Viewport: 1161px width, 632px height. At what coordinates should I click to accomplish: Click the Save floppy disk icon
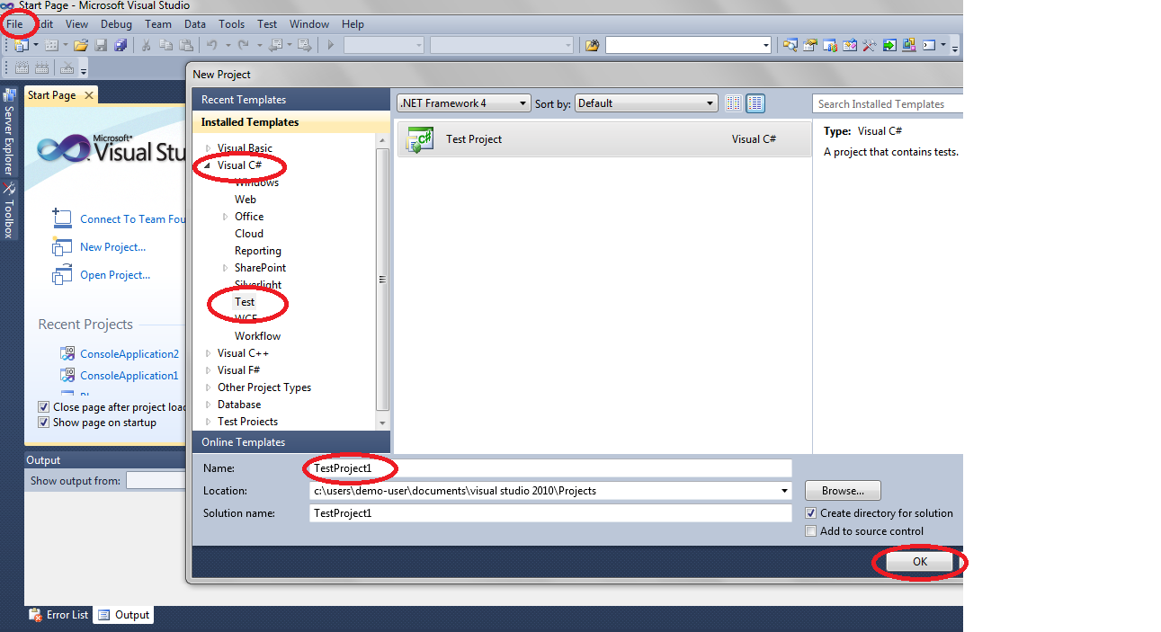click(101, 45)
